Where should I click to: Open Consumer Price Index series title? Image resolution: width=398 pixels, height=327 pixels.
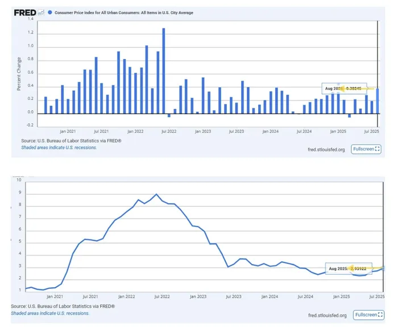[123, 12]
